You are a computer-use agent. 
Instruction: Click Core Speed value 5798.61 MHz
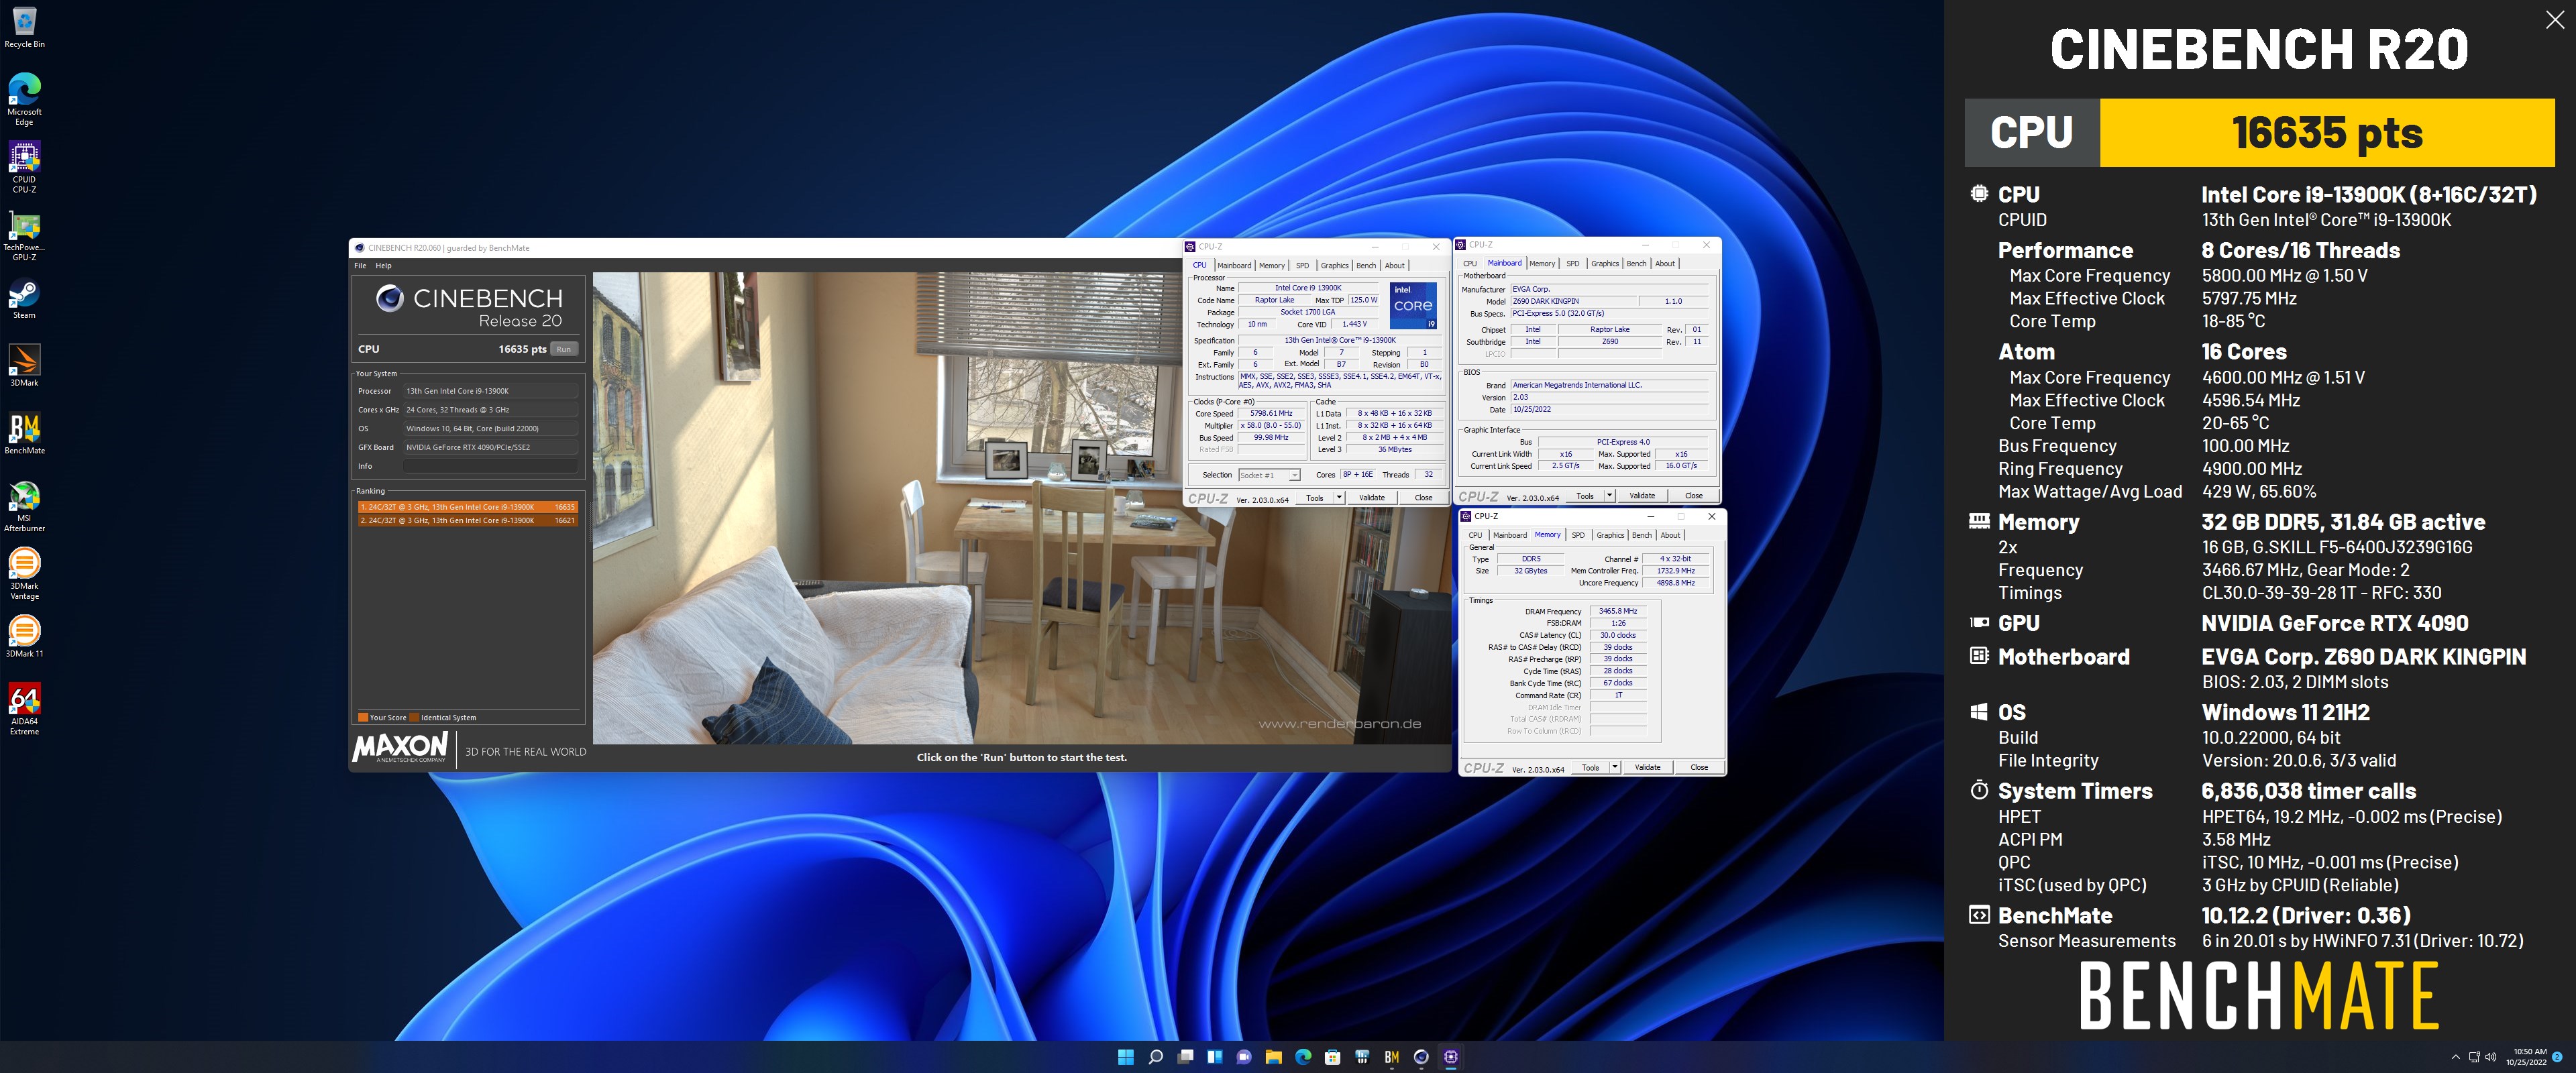tap(1270, 414)
